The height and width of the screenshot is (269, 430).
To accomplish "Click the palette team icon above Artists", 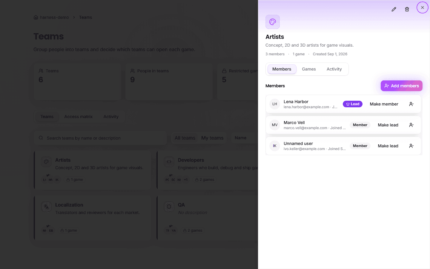I will tap(273, 22).
